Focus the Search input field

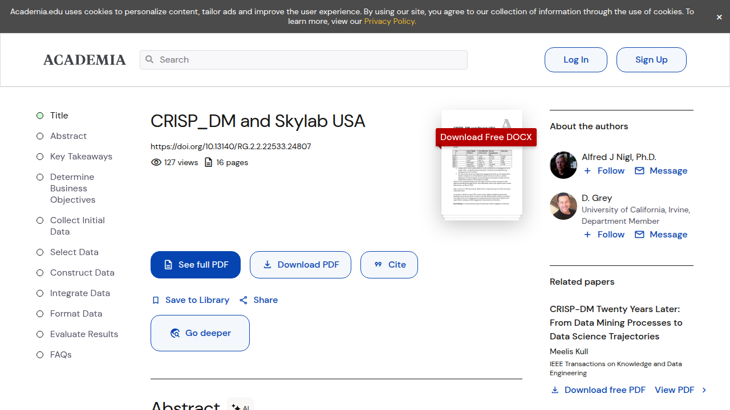click(x=303, y=60)
